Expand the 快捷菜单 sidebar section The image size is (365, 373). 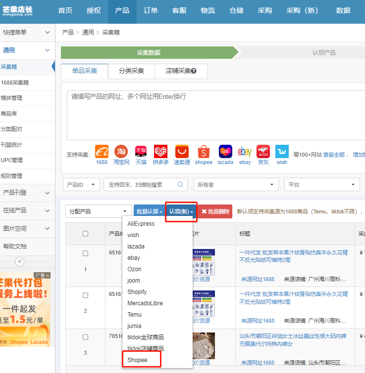[x=27, y=33]
